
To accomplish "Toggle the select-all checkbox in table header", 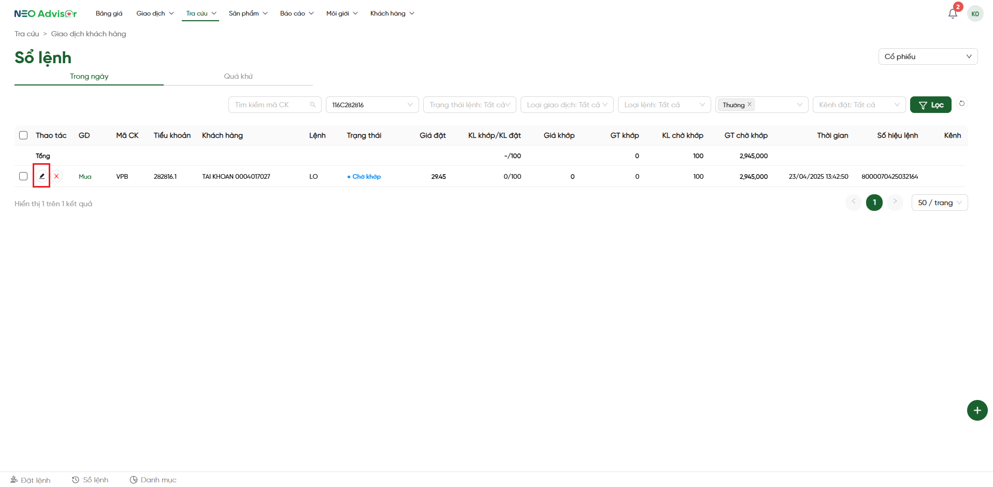I will [x=23, y=135].
